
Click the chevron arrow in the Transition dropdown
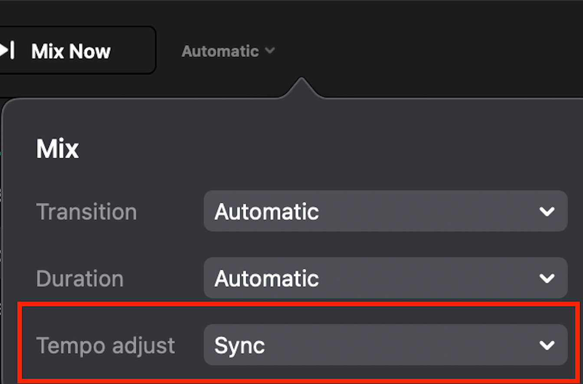click(547, 212)
